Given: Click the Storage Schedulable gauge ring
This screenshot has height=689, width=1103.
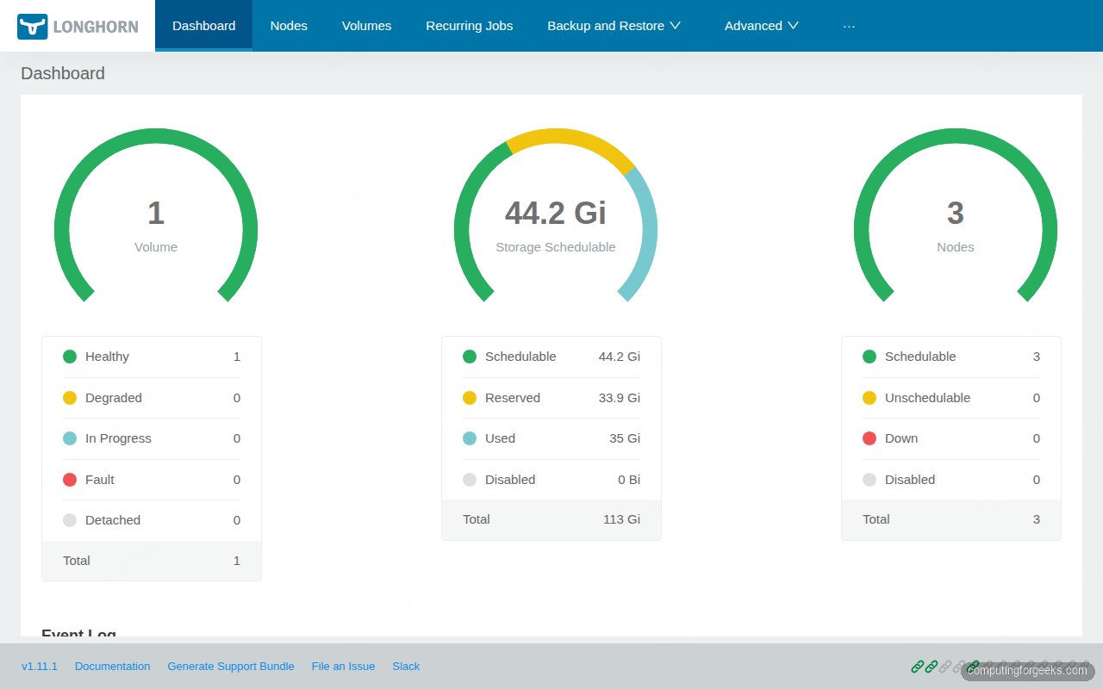Looking at the screenshot, I should (x=556, y=135).
